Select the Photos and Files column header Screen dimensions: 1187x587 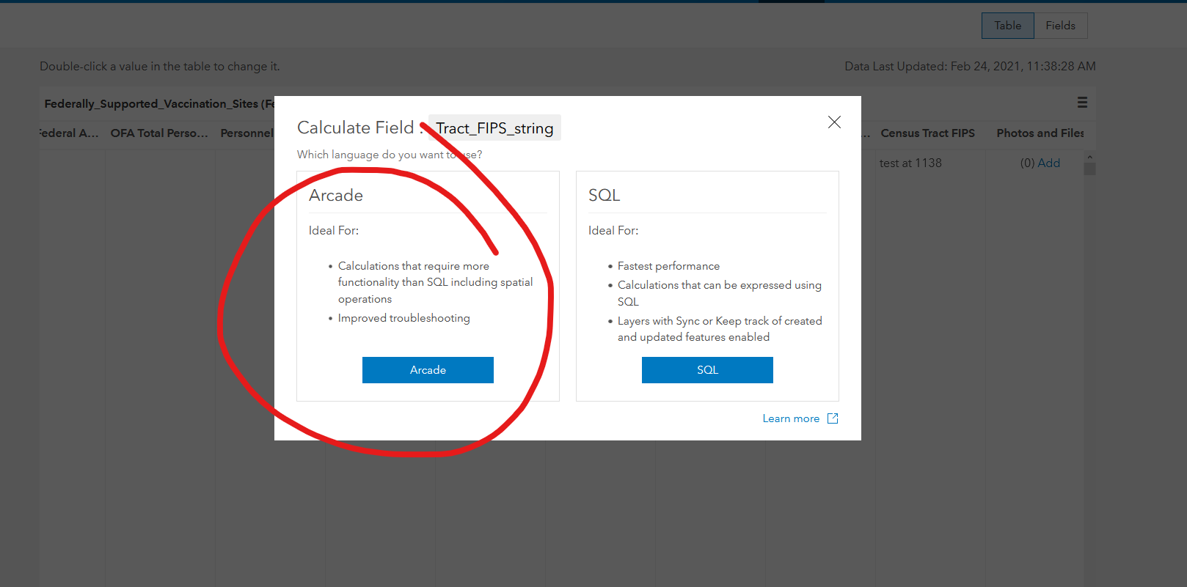click(x=1040, y=133)
